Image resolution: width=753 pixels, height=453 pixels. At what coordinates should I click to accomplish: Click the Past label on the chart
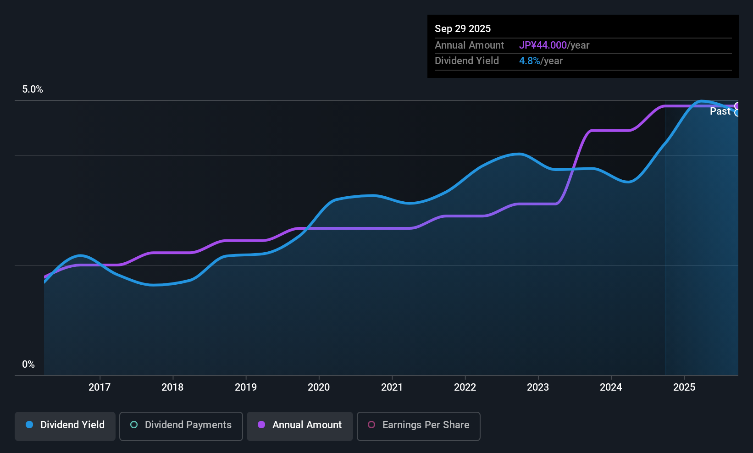pyautogui.click(x=720, y=111)
